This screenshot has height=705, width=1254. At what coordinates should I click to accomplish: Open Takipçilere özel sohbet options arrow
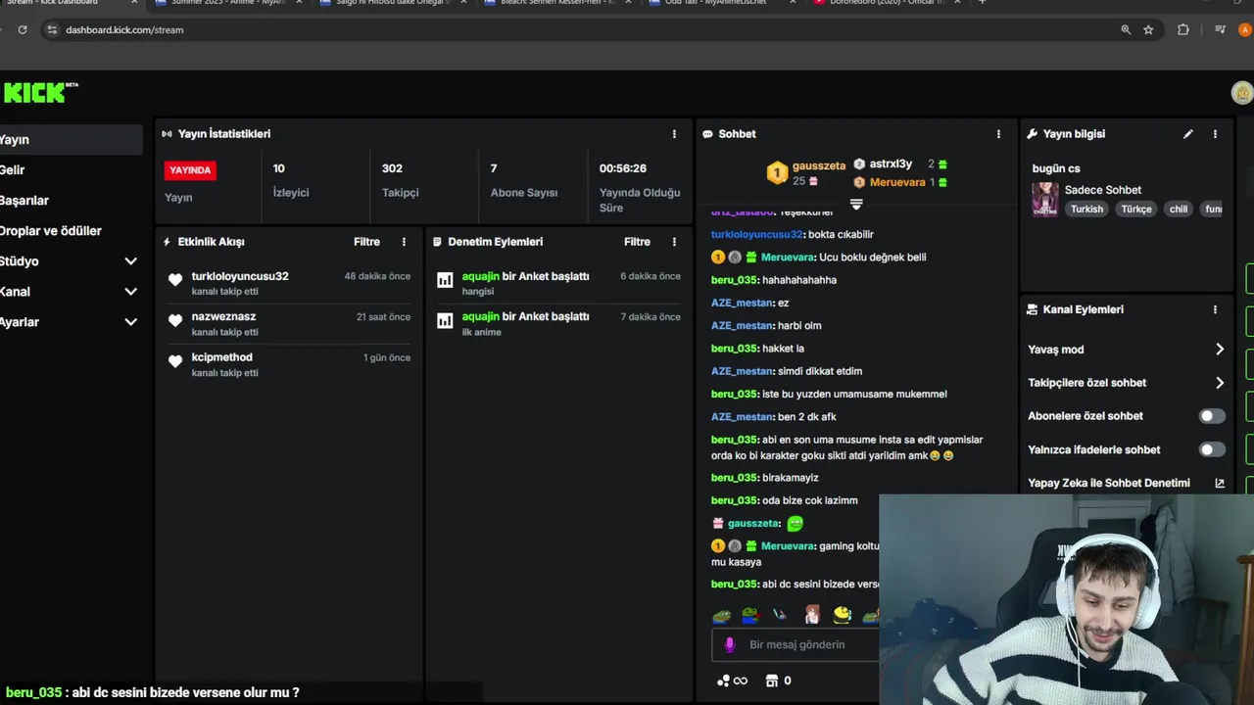[1220, 383]
